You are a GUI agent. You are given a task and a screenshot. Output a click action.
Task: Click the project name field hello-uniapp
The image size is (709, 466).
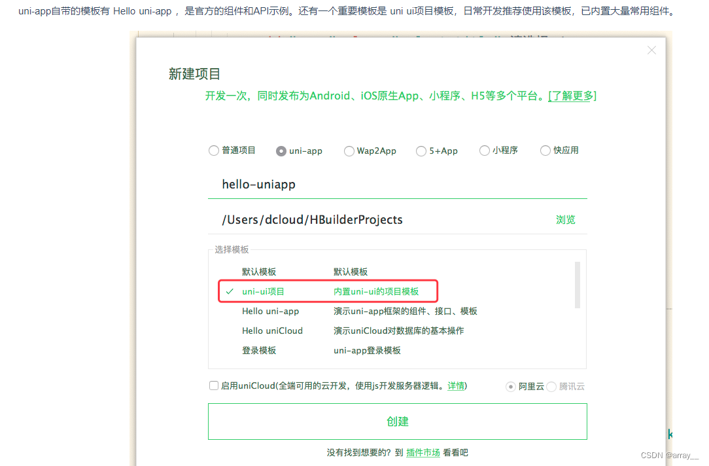pyautogui.click(x=398, y=185)
